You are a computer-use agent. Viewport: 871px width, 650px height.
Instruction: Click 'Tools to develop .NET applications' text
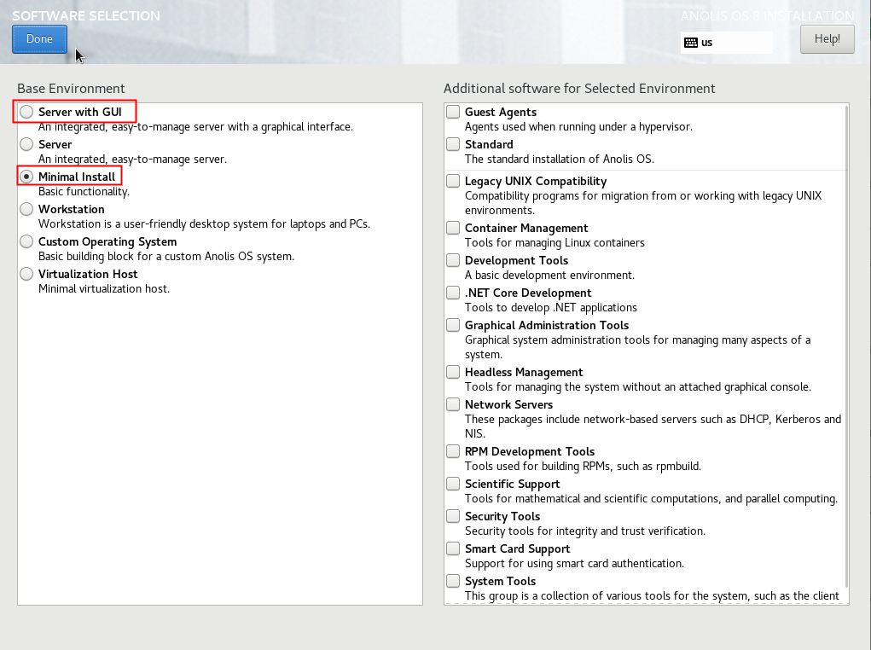(550, 308)
